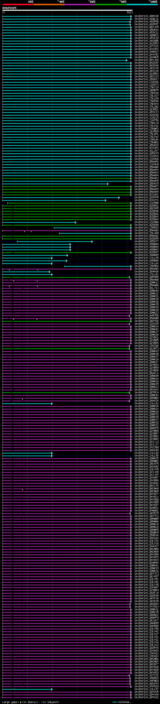Screen dimensions: 160x704
Task: Click UniRef100_Q86N22 label
Action: tap(146, 615)
